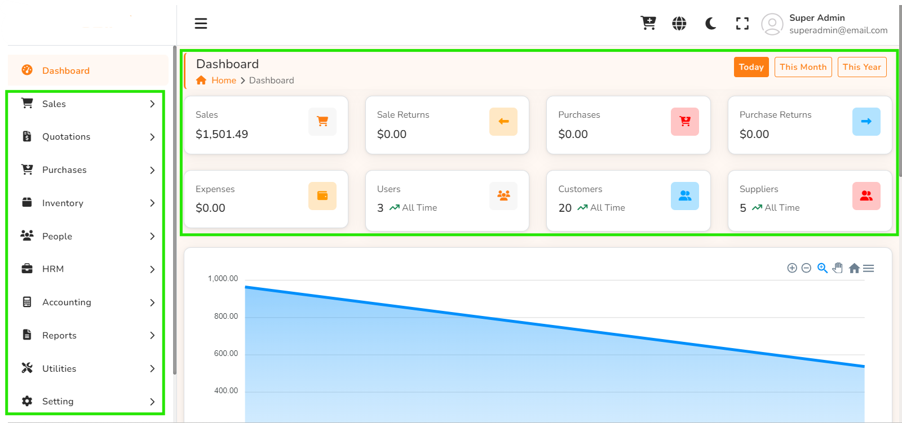Image resolution: width=902 pixels, height=423 pixels.
Task: Click the Reports file icon in the sidebar
Action: [27, 335]
